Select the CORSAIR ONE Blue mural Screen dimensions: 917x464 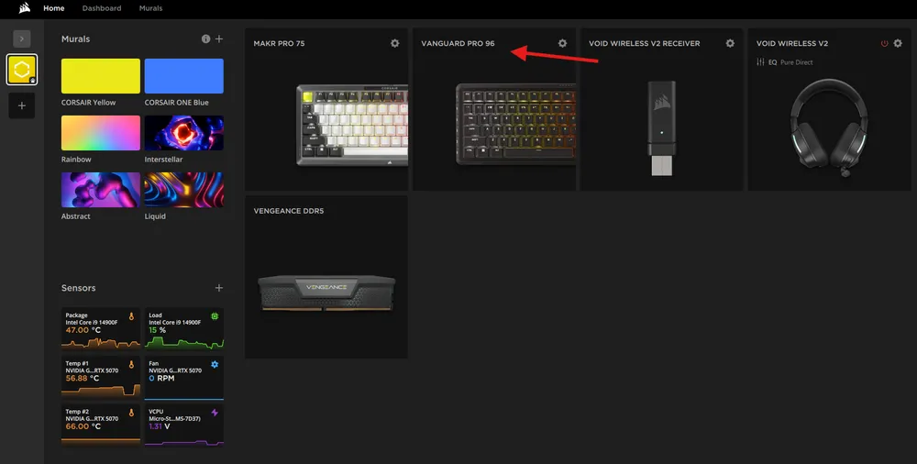183,76
